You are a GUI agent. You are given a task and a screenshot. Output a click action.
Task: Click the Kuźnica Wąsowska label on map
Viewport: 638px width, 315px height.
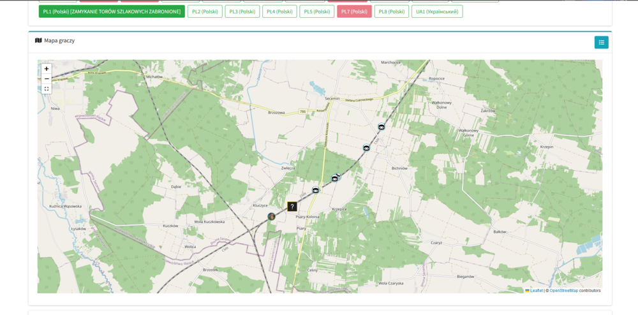(x=64, y=207)
